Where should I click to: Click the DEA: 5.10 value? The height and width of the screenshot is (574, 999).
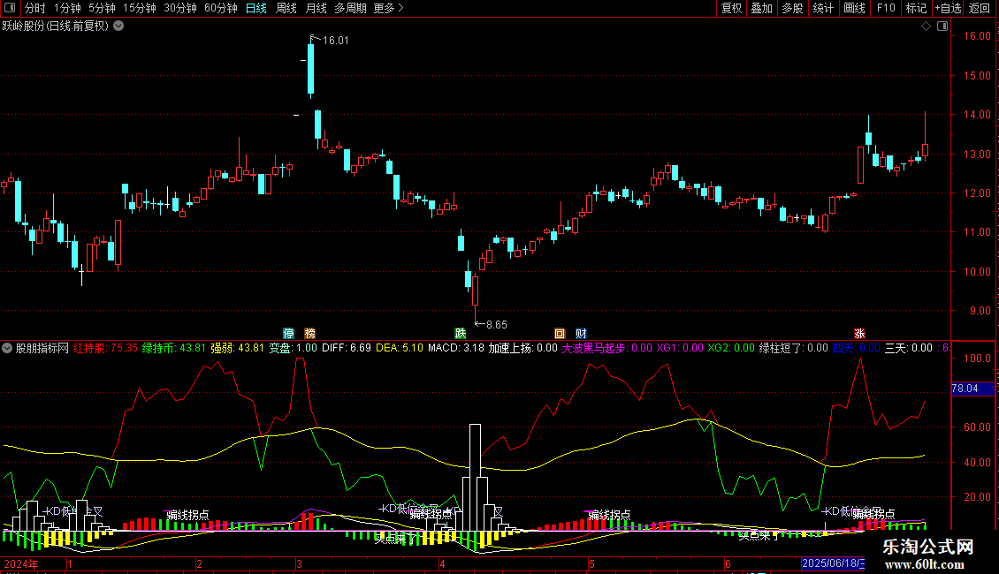click(x=400, y=348)
